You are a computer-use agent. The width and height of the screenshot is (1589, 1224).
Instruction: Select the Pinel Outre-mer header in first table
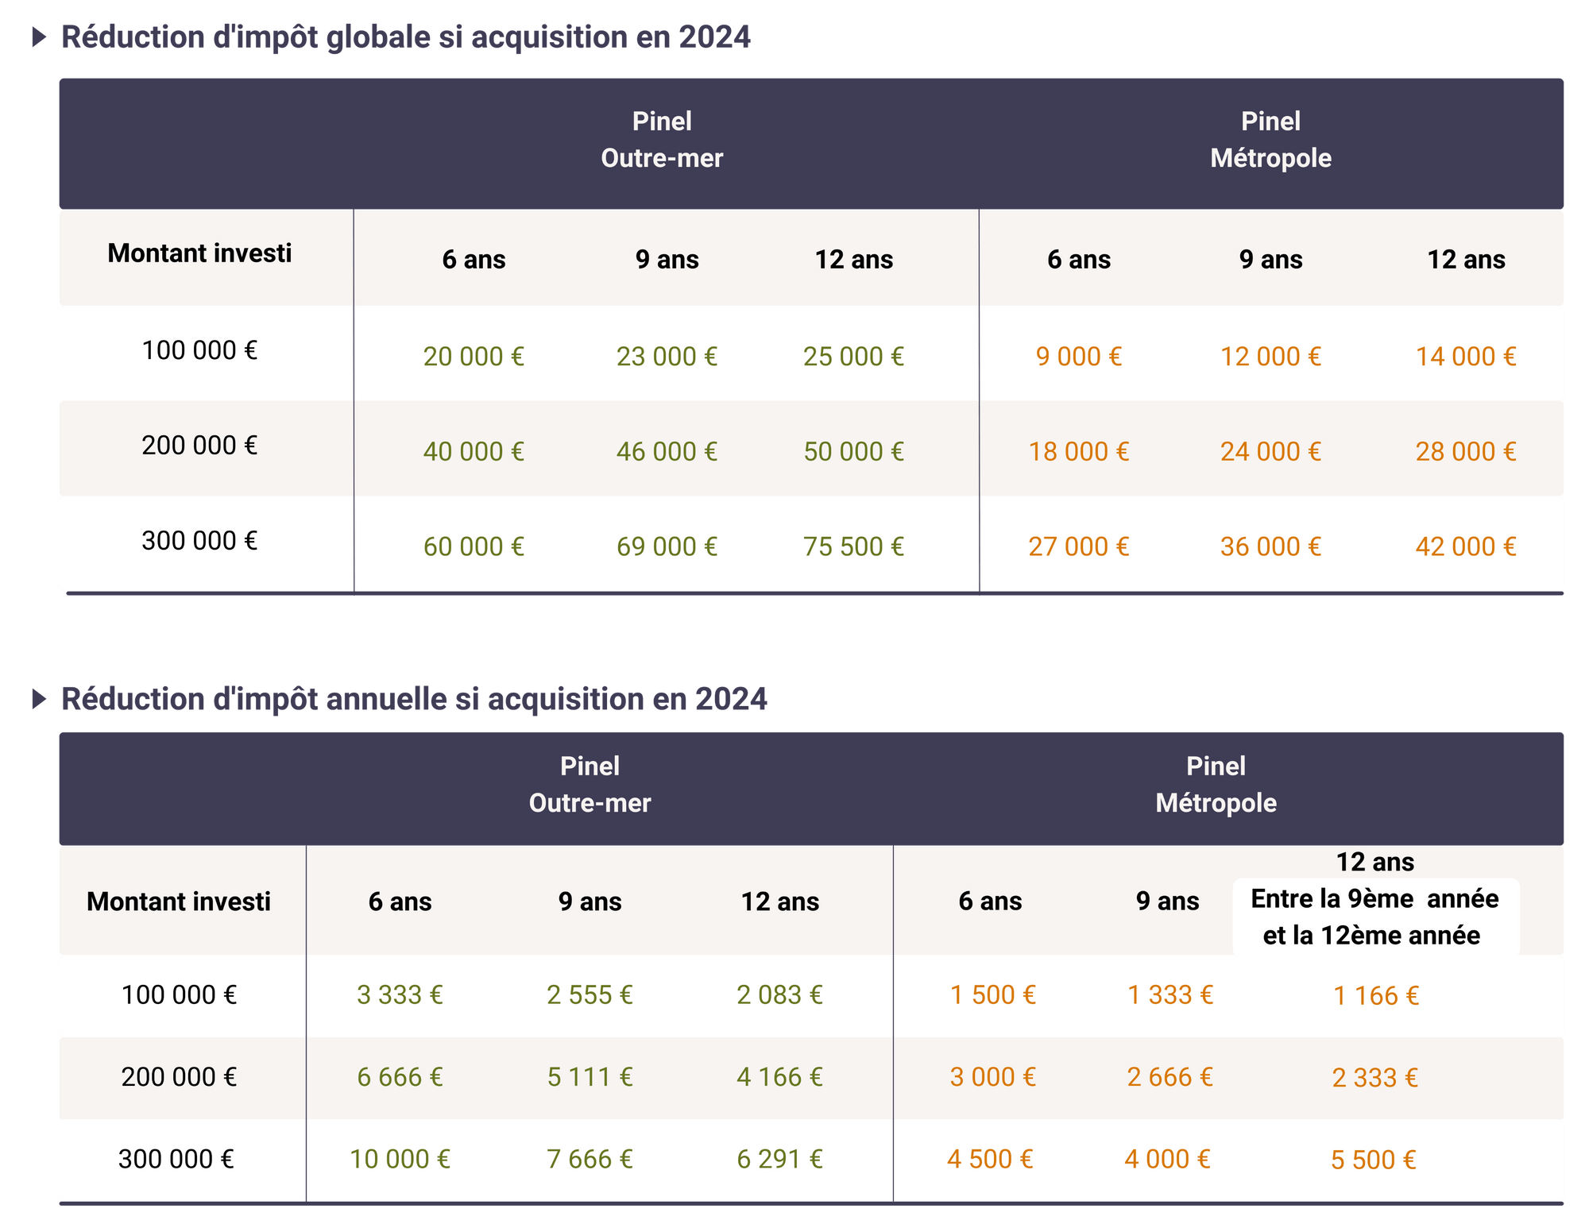[x=662, y=140]
